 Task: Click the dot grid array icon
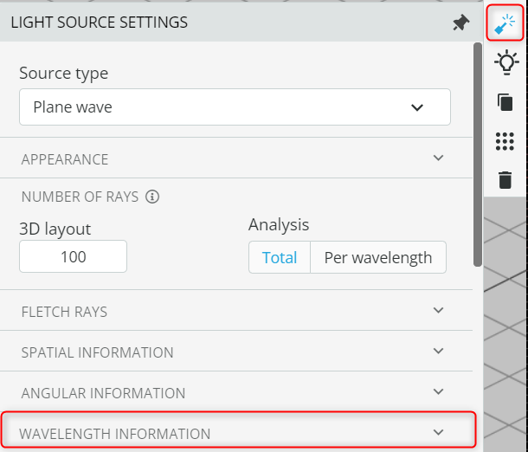point(505,141)
